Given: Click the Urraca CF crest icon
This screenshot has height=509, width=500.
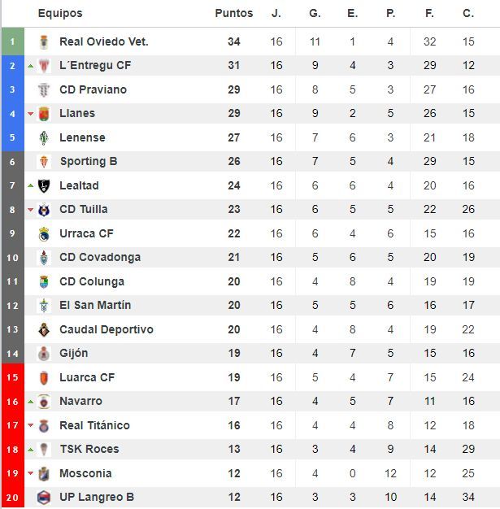Looking at the screenshot, I should coord(44,233).
